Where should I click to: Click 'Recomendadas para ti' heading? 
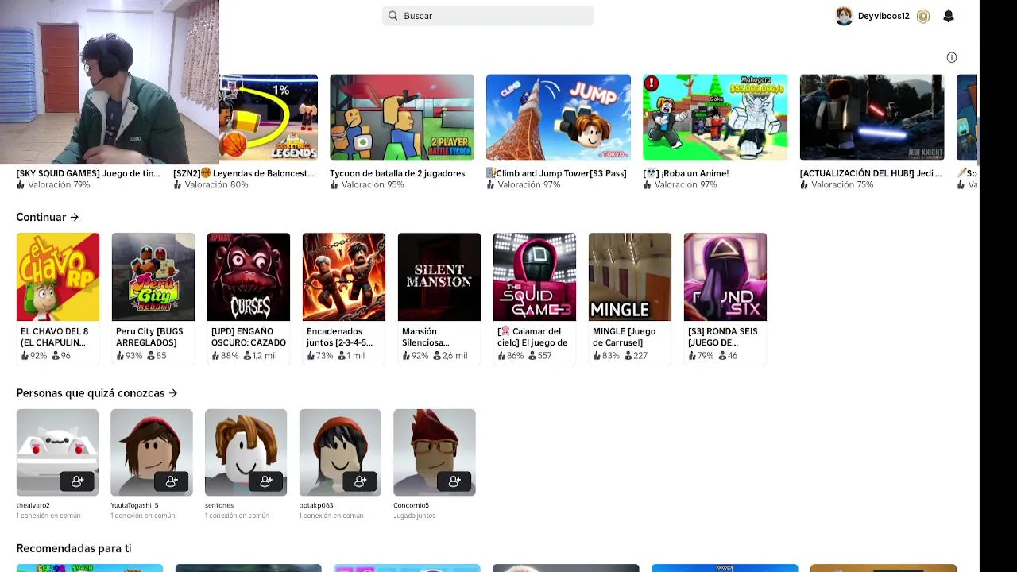click(x=74, y=548)
